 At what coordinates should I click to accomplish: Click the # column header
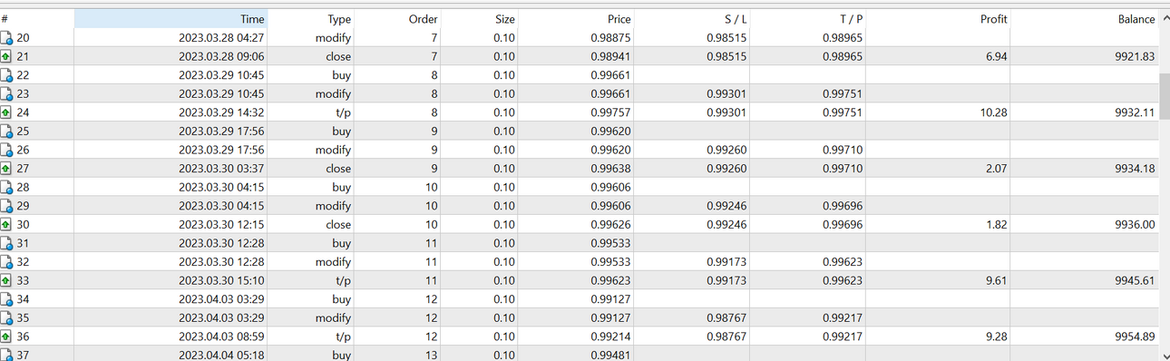point(36,19)
